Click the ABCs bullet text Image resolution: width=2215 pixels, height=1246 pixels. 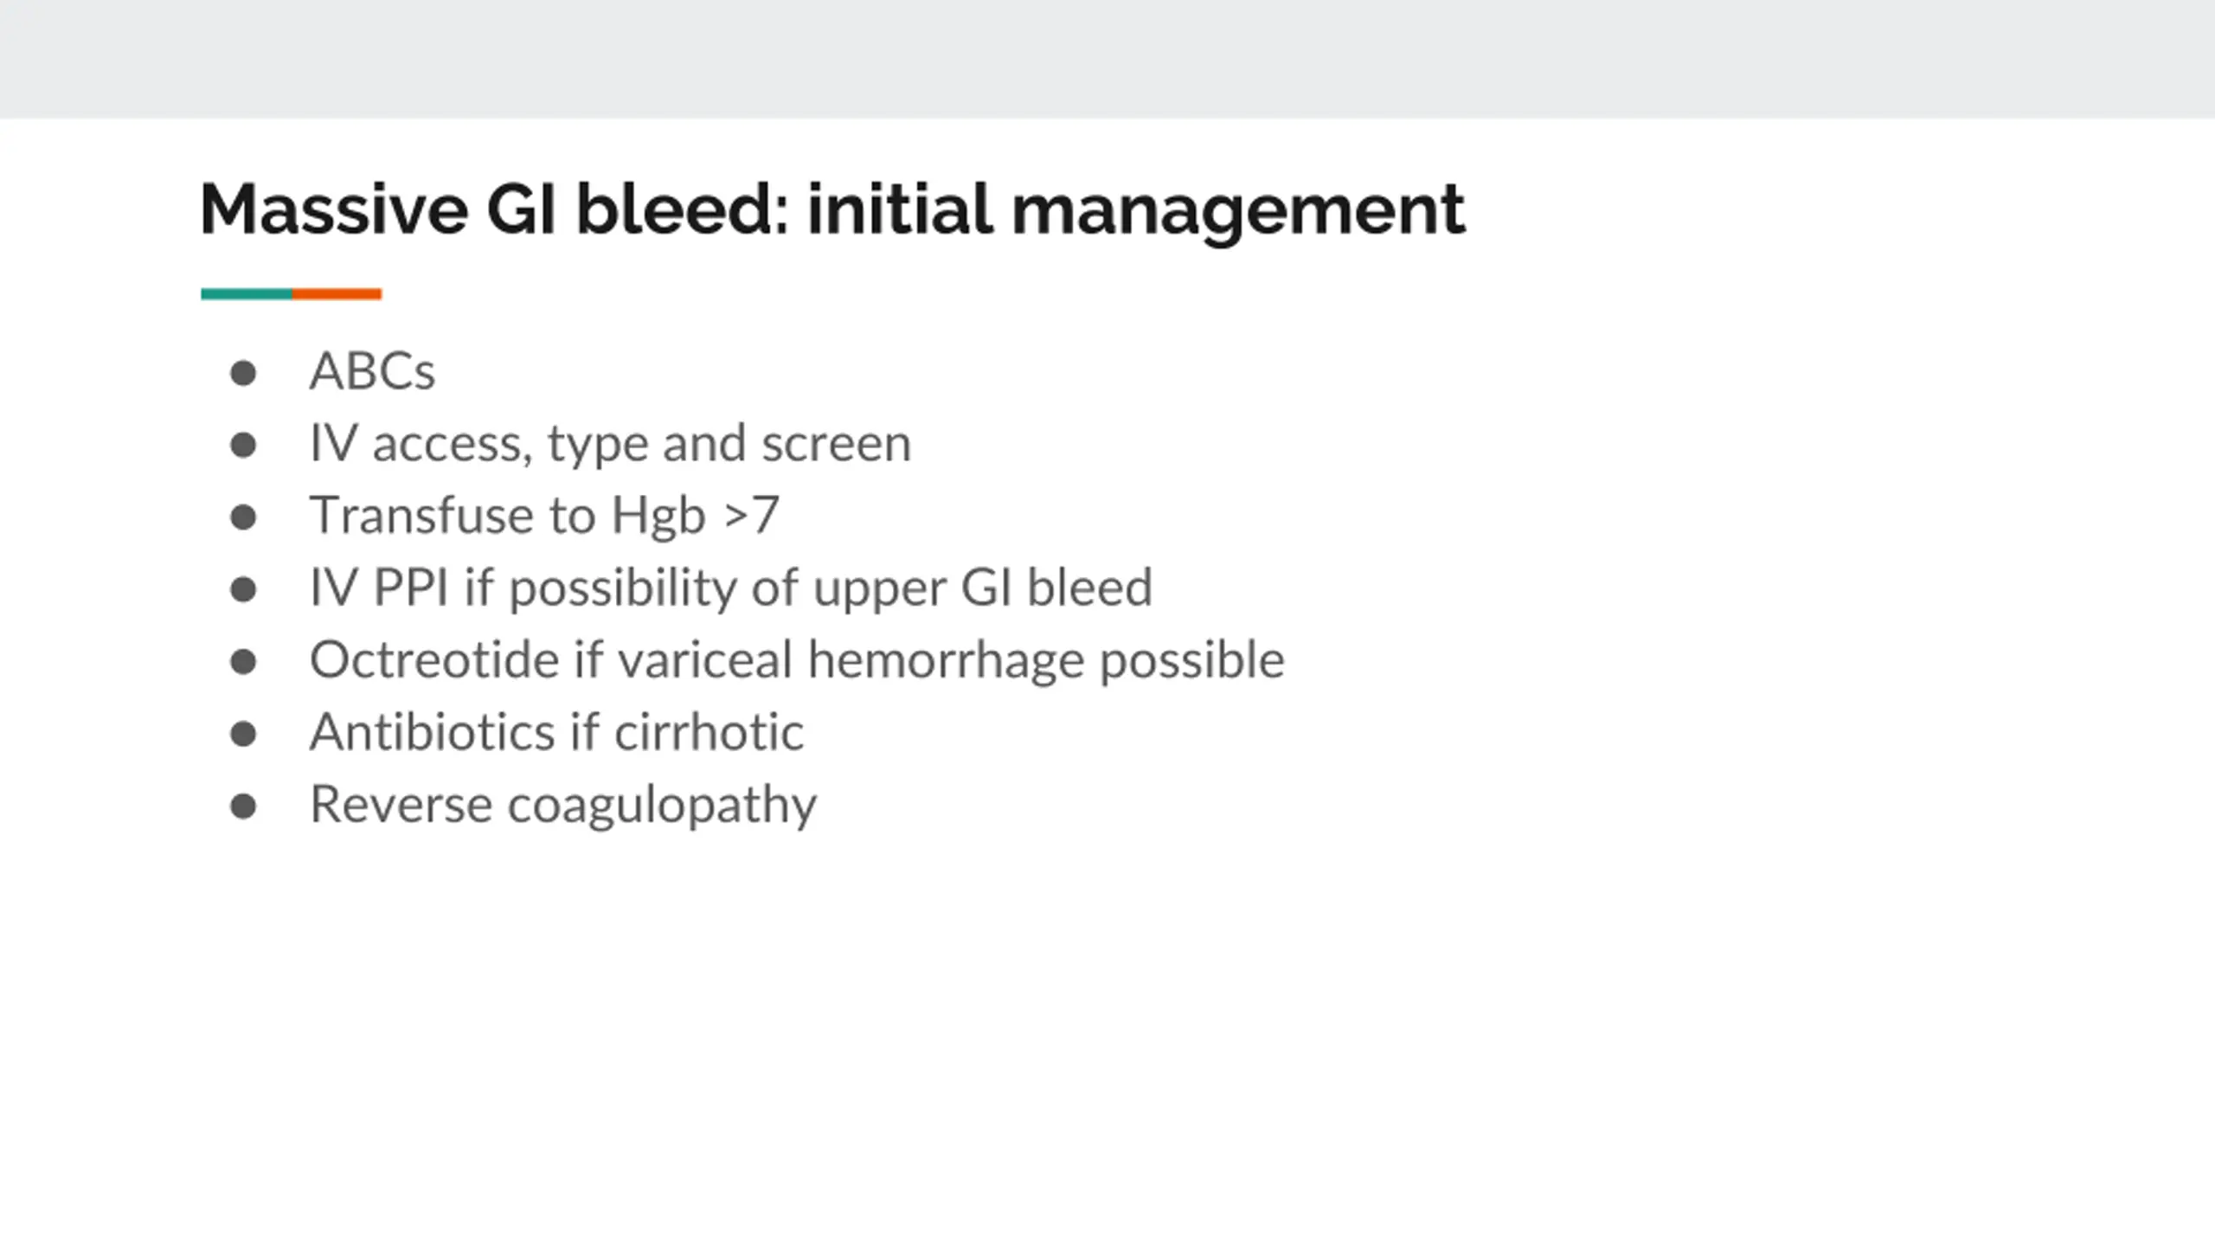click(372, 371)
